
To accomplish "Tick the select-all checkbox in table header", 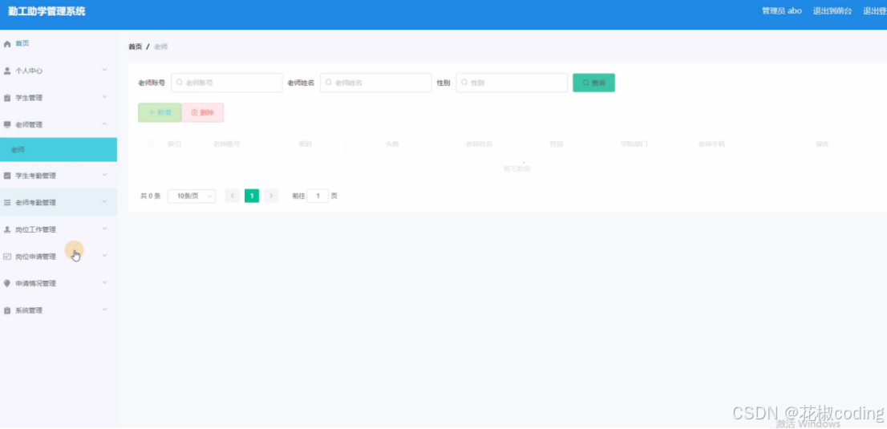I will point(151,144).
